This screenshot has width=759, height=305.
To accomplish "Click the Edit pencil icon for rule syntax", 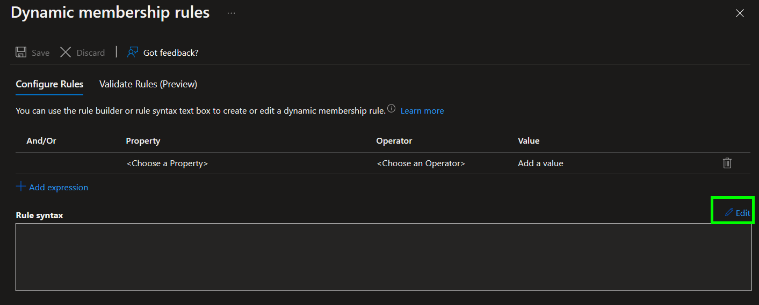I will click(x=729, y=212).
